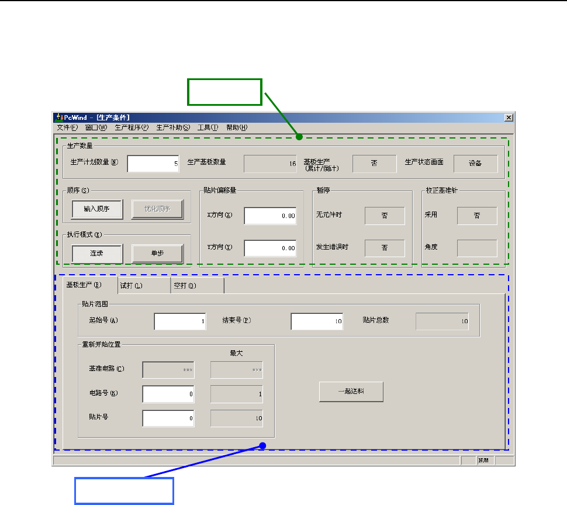The height and width of the screenshot is (505, 567).
Task: Click the 最大 column header text
Action: (x=236, y=353)
